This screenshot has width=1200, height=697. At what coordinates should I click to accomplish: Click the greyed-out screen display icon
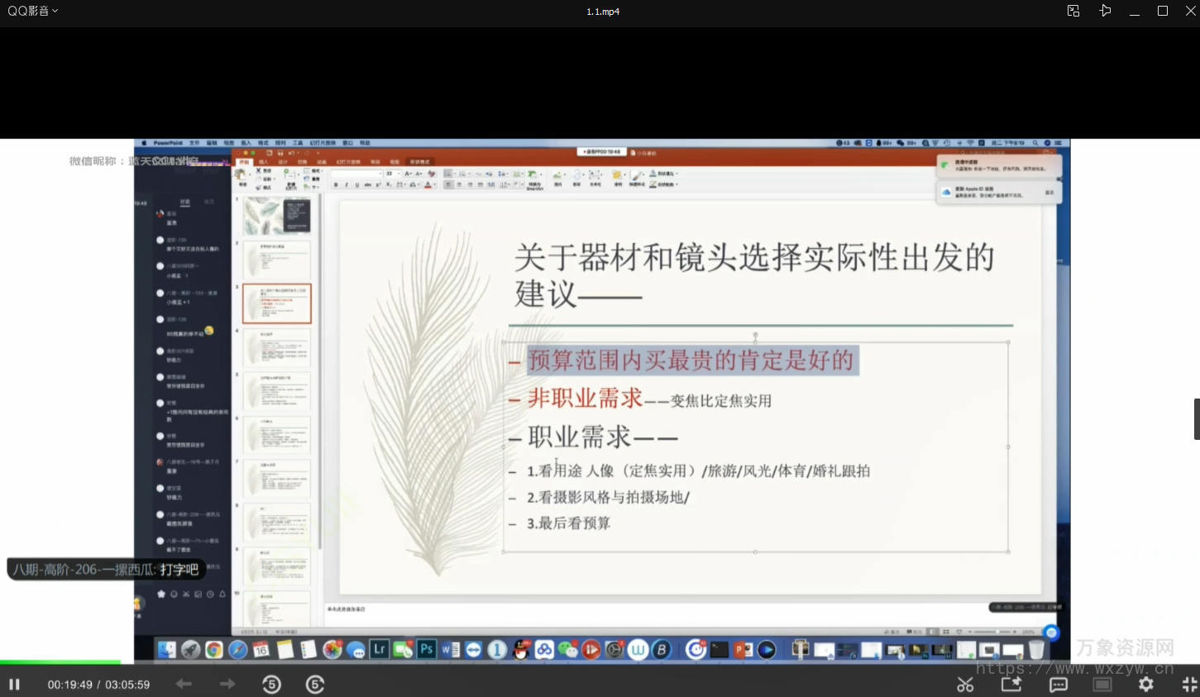[x=1102, y=685]
